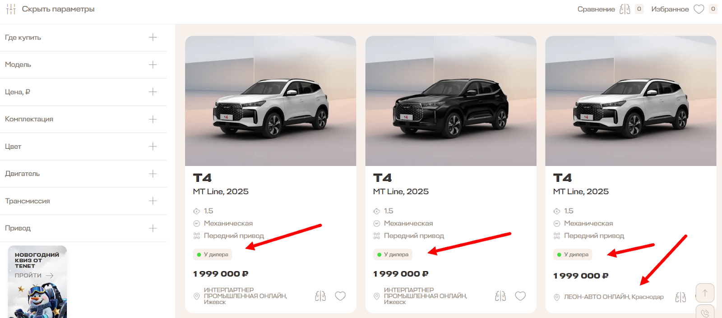Add the first white T4 to comparison
Image resolution: width=722 pixels, height=318 pixels.
[320, 296]
